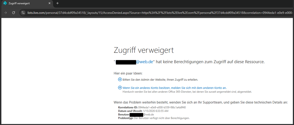Click 'Der Benutzer verfügt nicht über Berechtigungen' text
294x125 pixels.
point(162,118)
